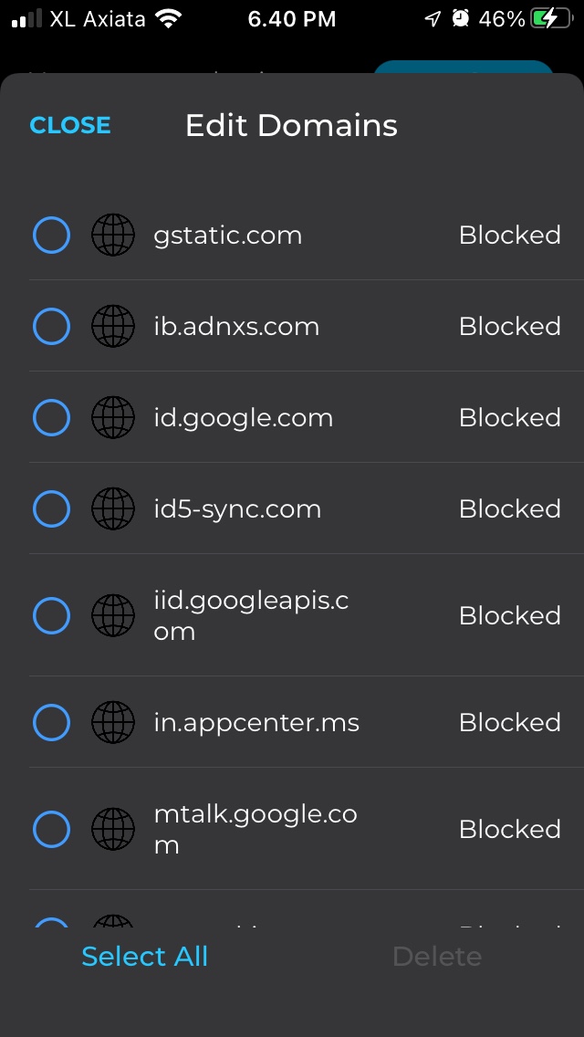Click globe icon next to gstatic.com
The height and width of the screenshot is (1037, 584).
pos(113,236)
